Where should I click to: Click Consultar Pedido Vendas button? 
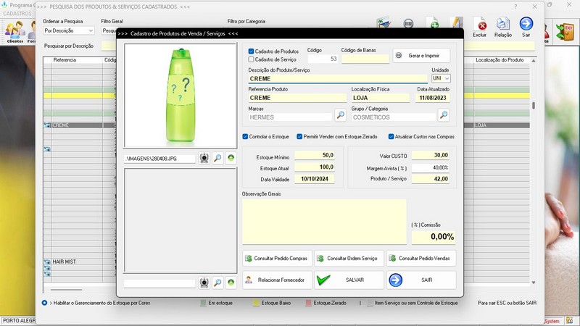click(x=421, y=259)
